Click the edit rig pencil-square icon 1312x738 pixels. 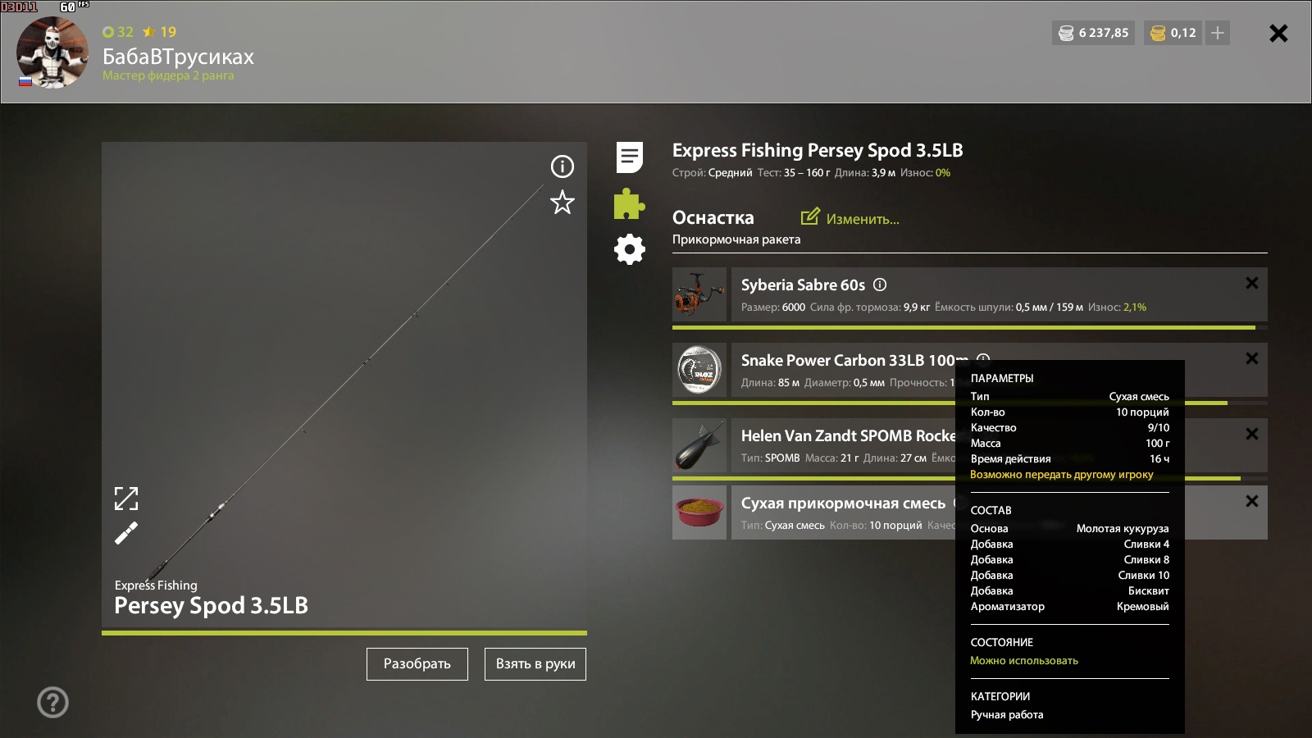tap(810, 216)
